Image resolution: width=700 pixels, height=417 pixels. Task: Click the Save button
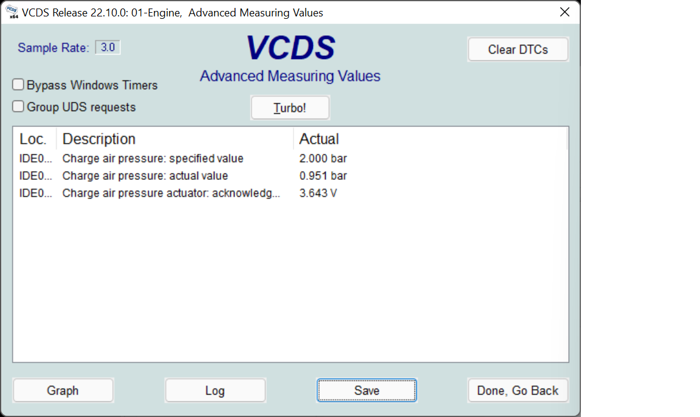pos(367,391)
